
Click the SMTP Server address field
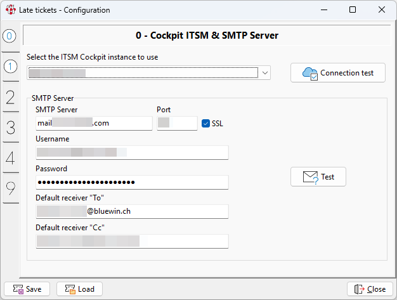click(x=94, y=123)
